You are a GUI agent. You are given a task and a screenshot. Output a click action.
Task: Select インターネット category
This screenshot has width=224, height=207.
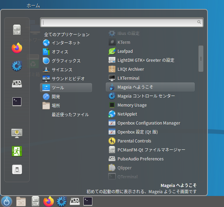point(66,43)
